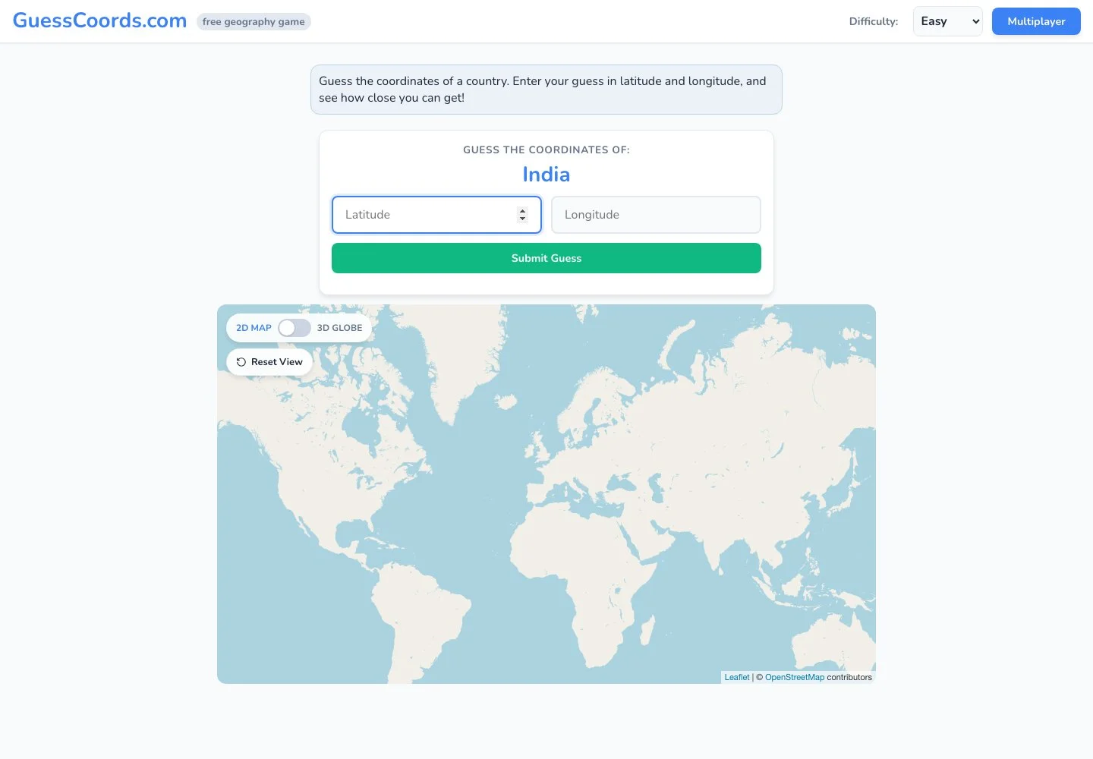The width and height of the screenshot is (1093, 759).
Task: Toggle the 2D map / 3D globe switch
Action: [x=295, y=328]
